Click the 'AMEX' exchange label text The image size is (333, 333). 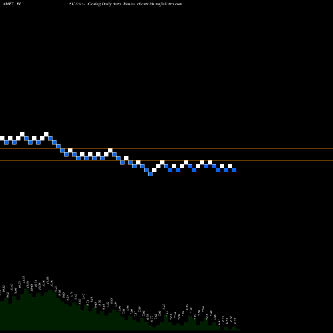tap(8, 4)
